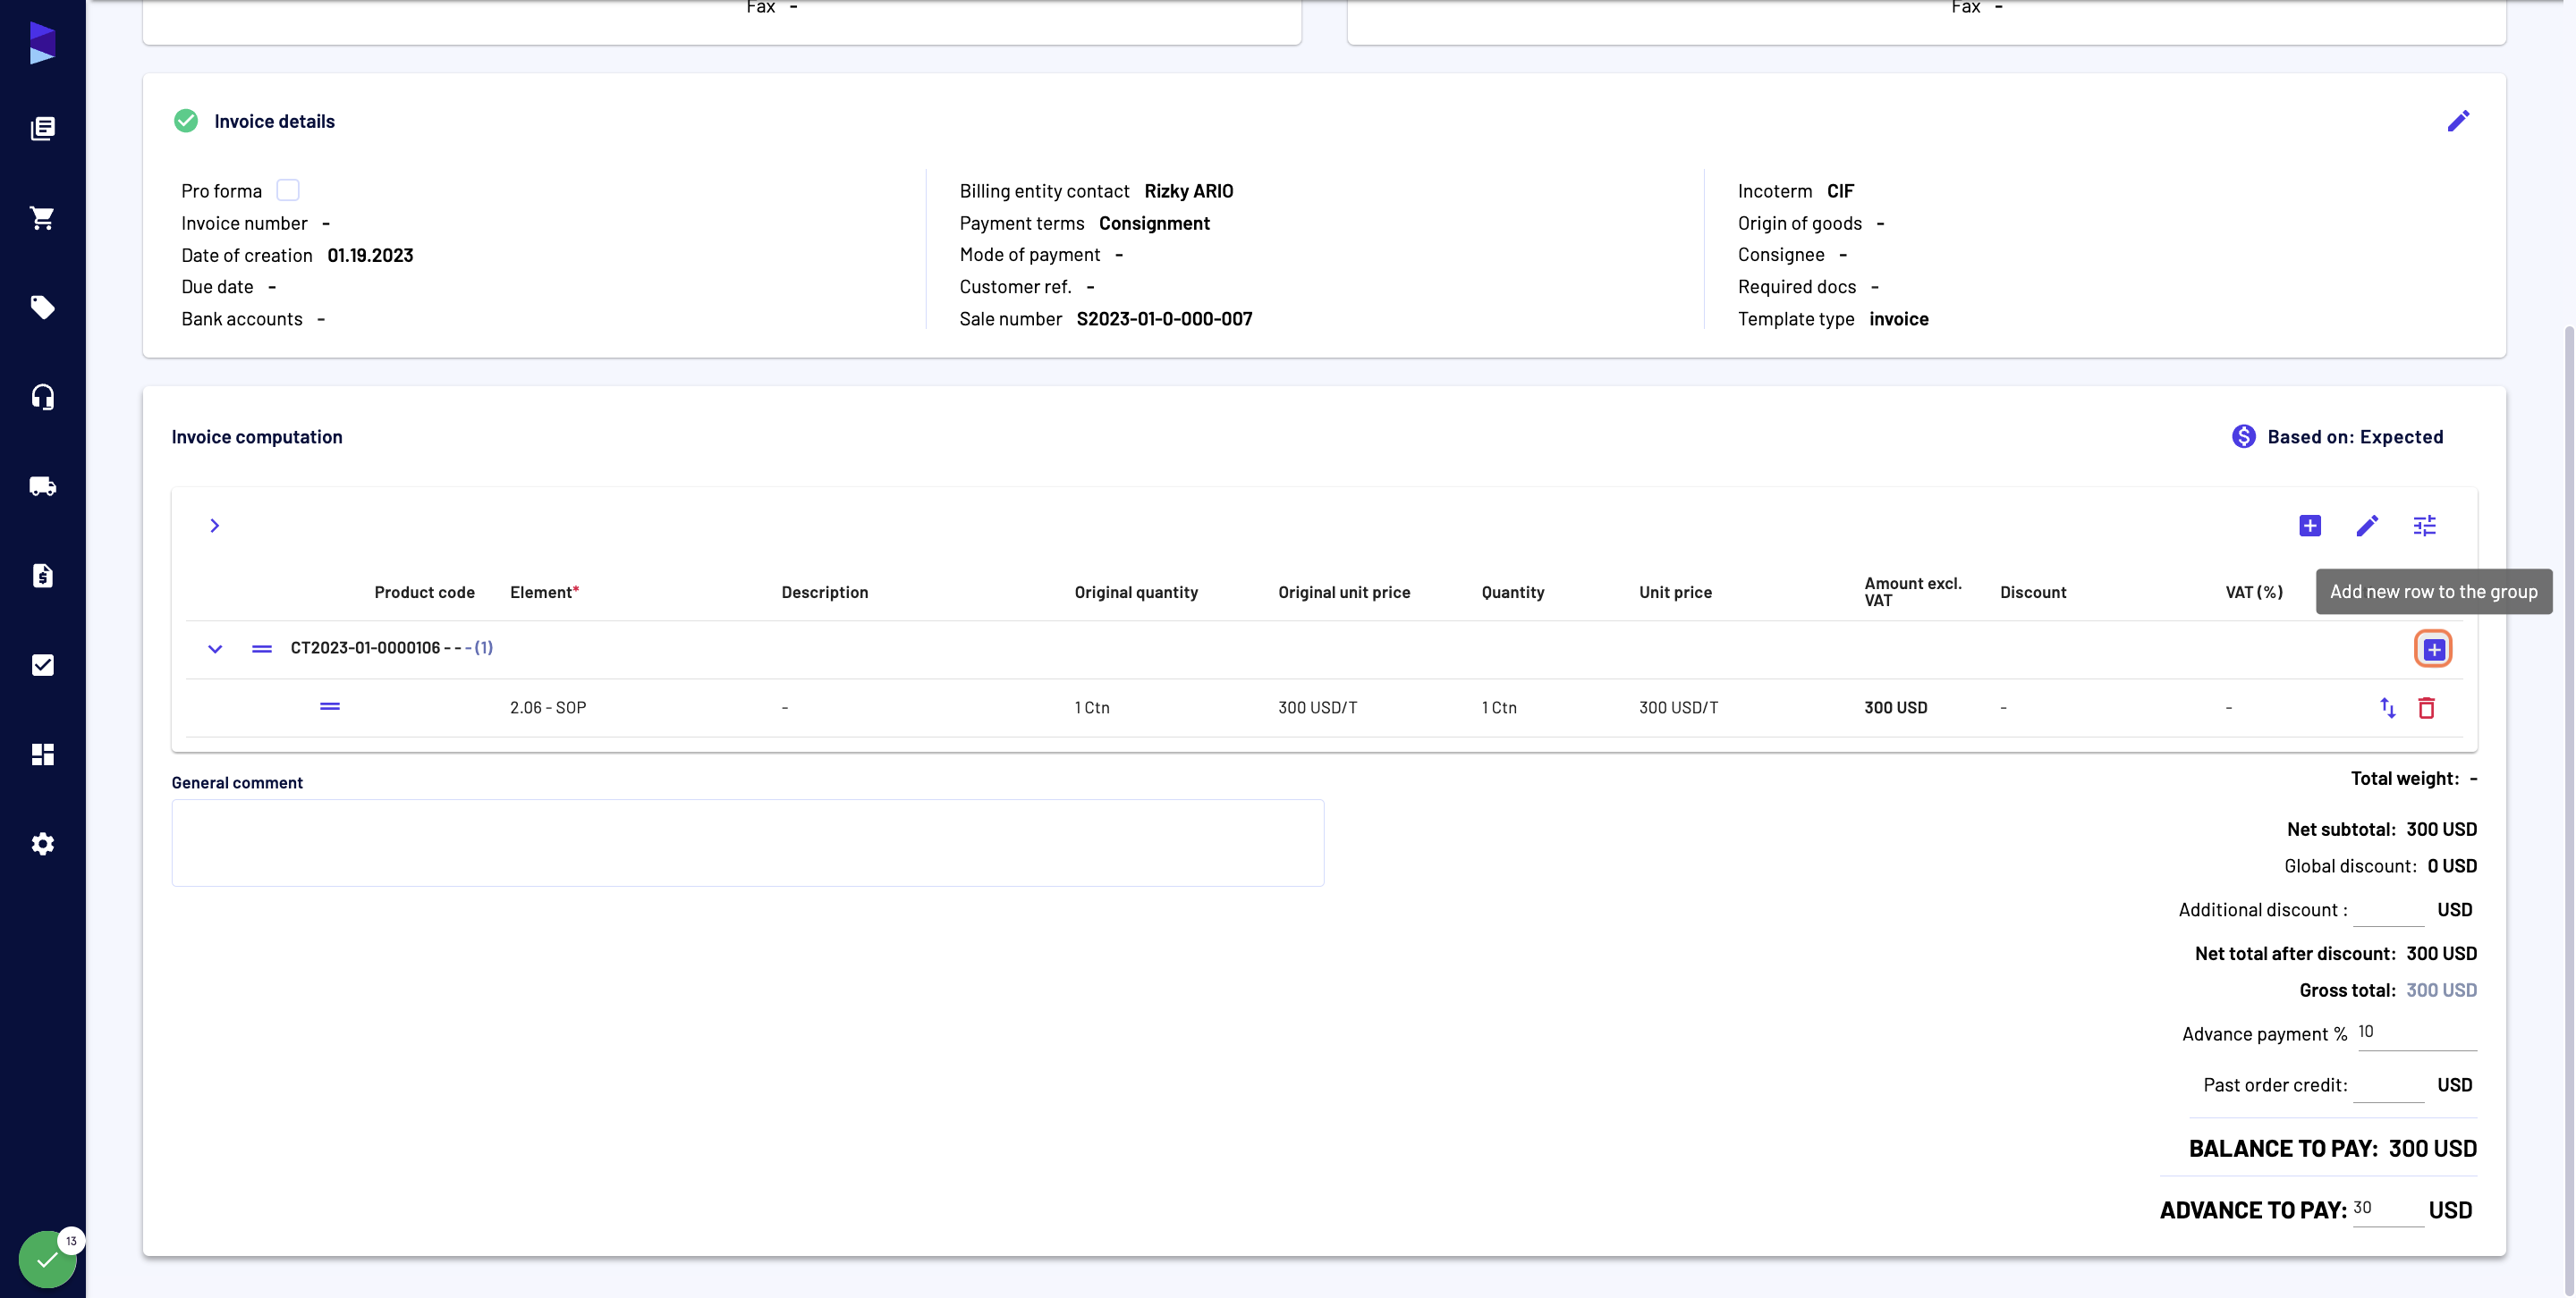
Task: Click the Original unit price column header
Action: (1344, 593)
